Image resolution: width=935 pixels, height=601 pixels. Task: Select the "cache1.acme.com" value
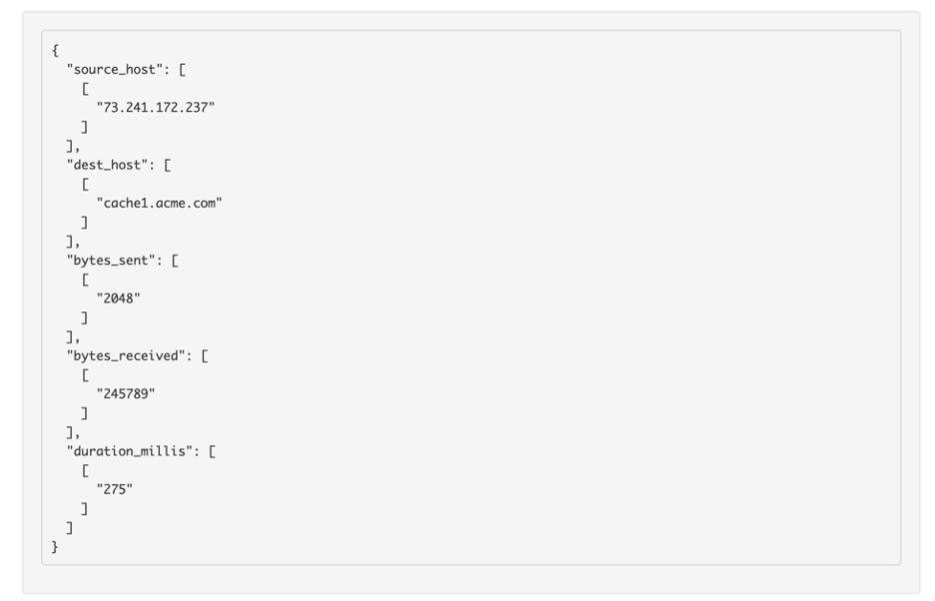pyautogui.click(x=159, y=204)
